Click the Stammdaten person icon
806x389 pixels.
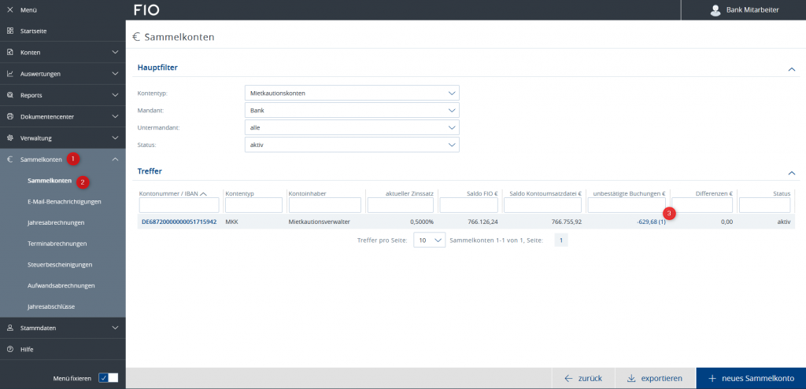pos(10,328)
